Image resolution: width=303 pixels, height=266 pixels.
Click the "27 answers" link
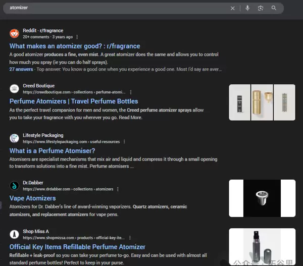tap(21, 69)
